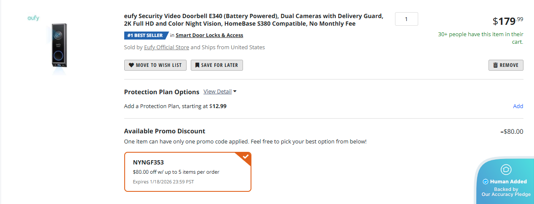Click Add to add a protection plan
The height and width of the screenshot is (204, 534).
tap(518, 106)
